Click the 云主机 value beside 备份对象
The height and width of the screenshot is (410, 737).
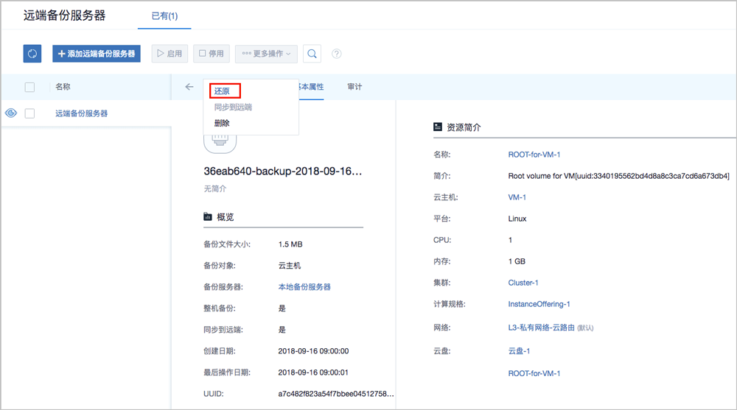290,266
